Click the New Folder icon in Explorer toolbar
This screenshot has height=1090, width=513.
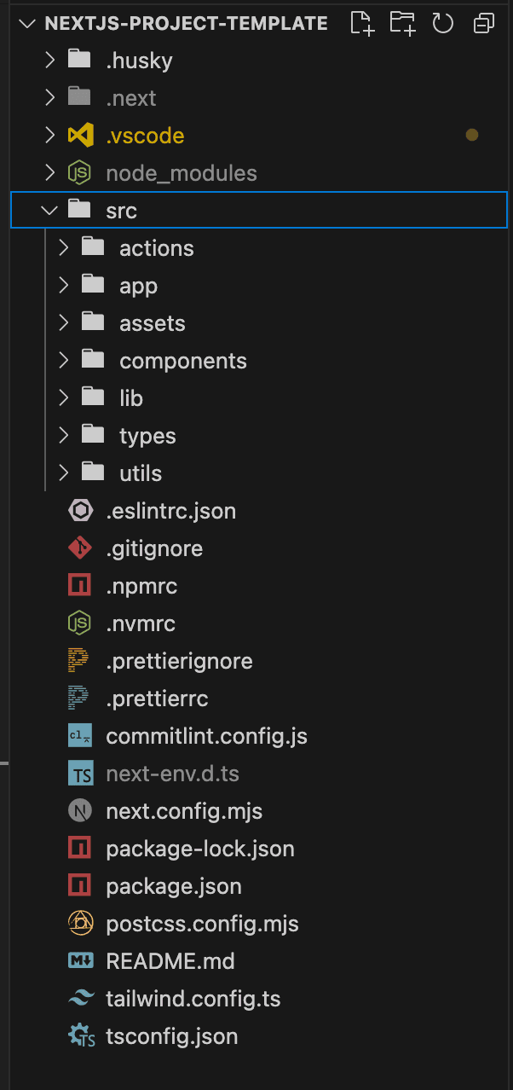coord(401,23)
